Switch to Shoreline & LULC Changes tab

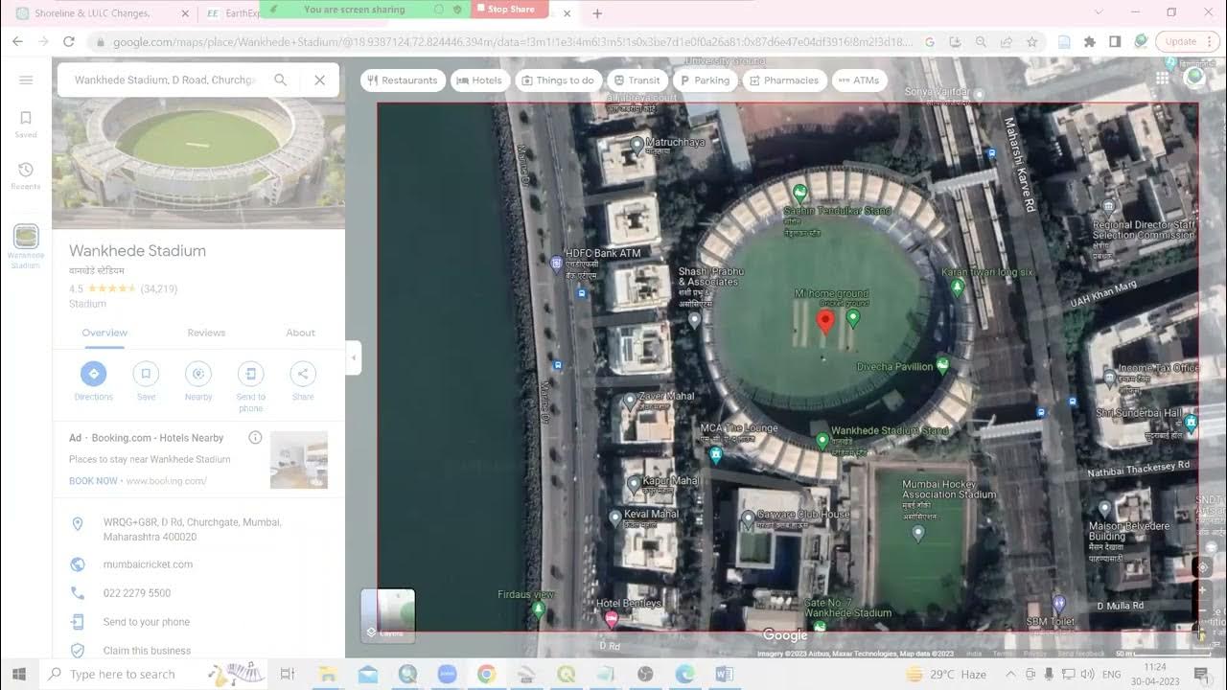click(92, 13)
